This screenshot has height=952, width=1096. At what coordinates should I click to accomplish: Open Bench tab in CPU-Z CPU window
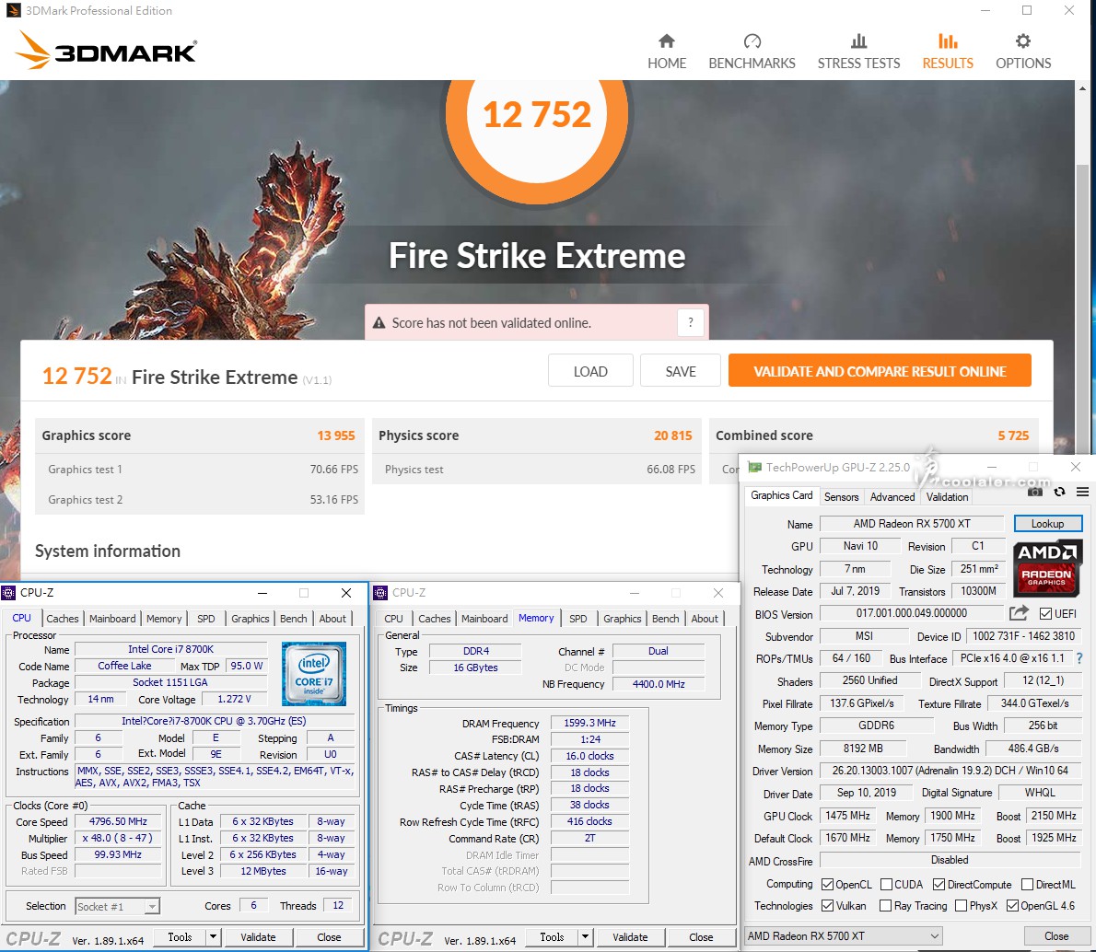pos(294,619)
